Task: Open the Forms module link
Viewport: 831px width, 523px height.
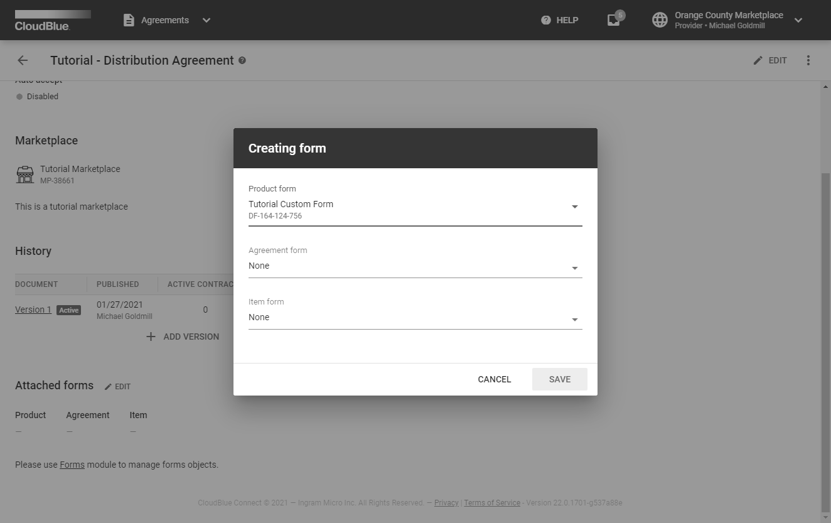Action: pyautogui.click(x=72, y=464)
